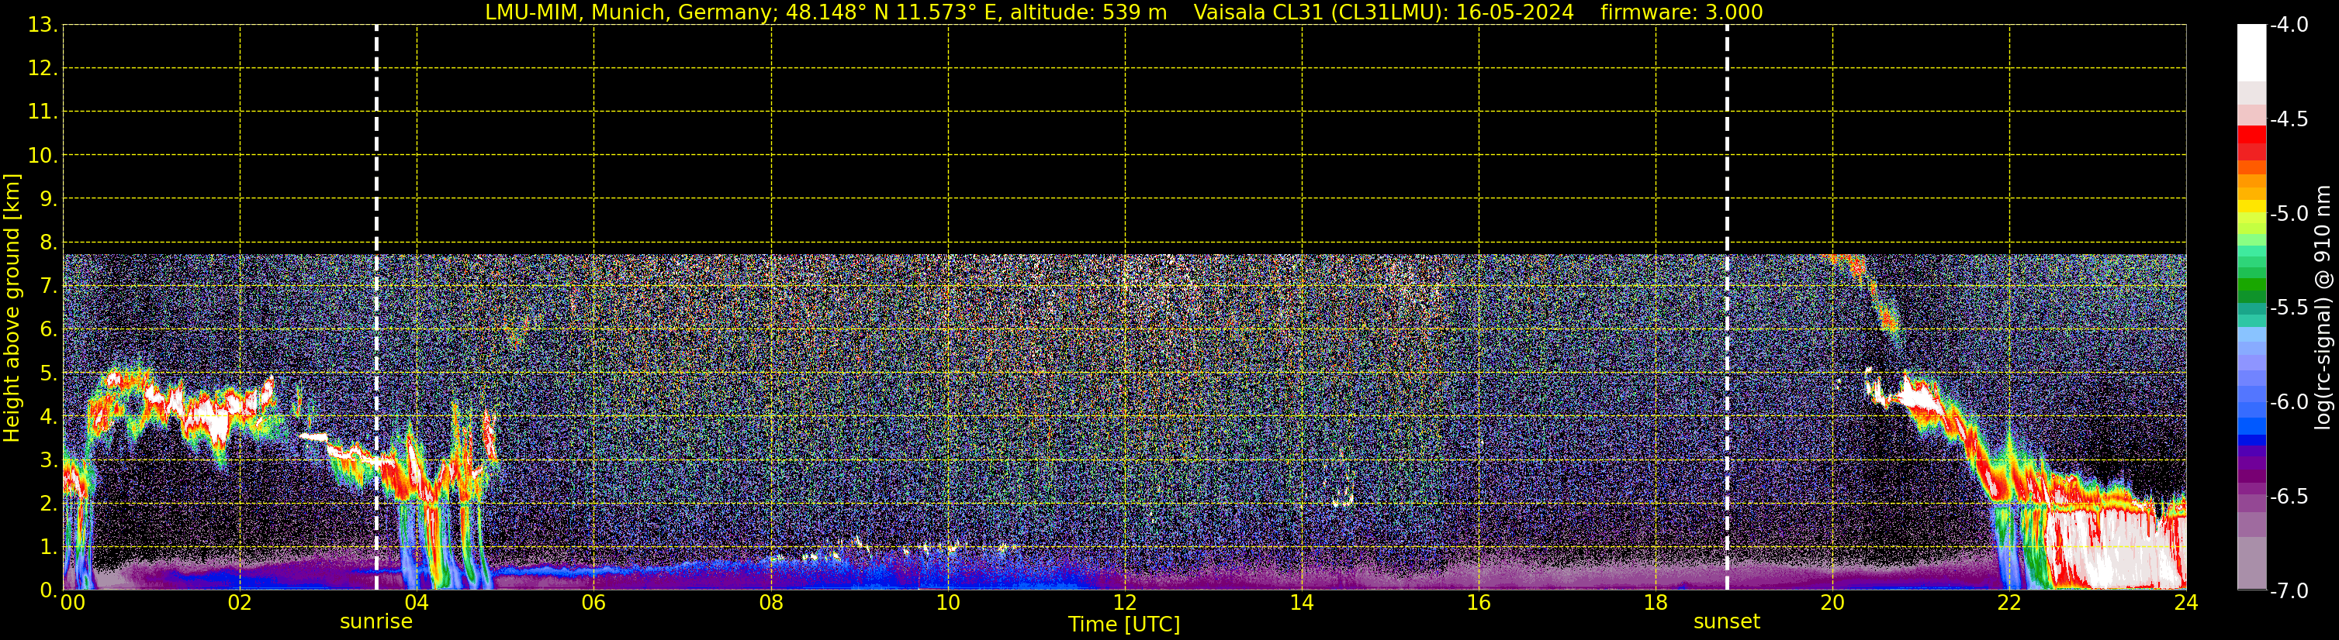2339x640 pixels.
Task: Click the '18' time axis tick label
Action: click(x=1656, y=603)
